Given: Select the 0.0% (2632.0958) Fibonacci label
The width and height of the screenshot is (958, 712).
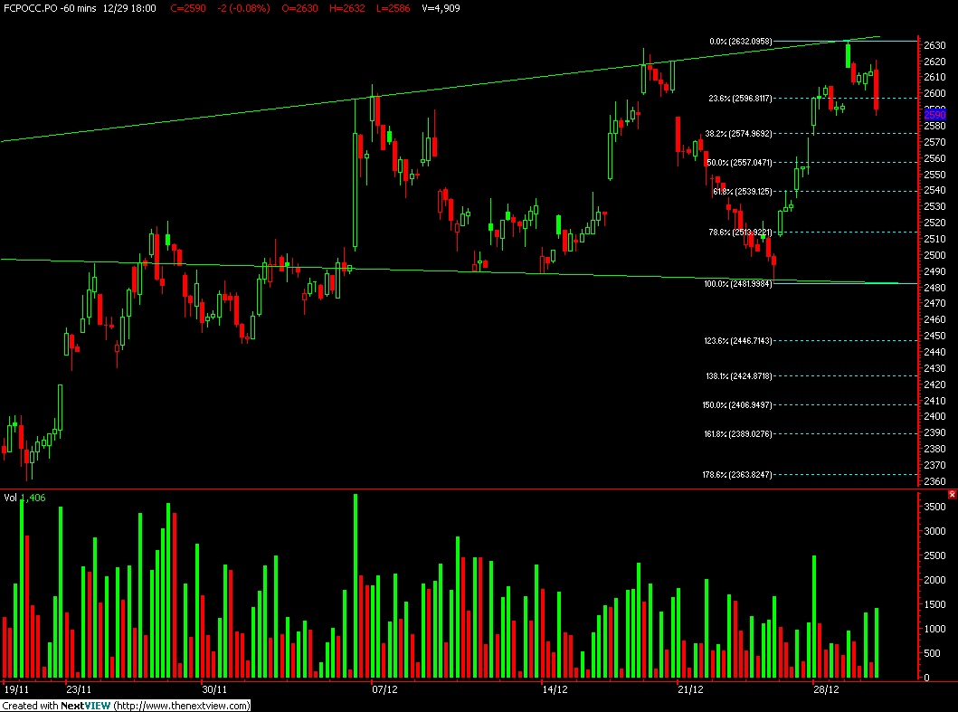Looking at the screenshot, I should point(741,42).
